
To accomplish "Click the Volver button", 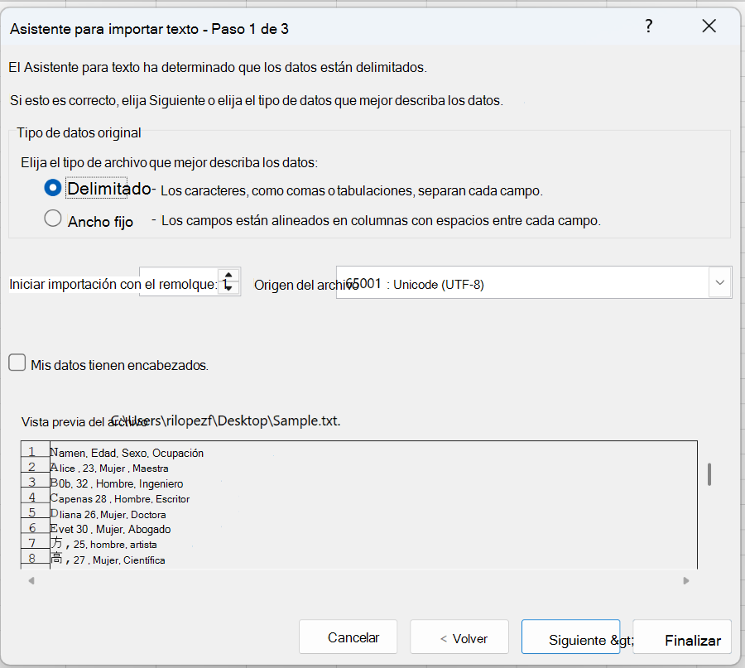I will point(459,637).
